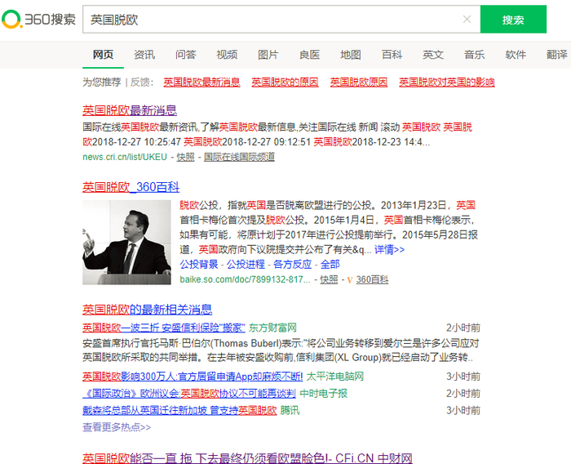
Task: Switch to the 软件 tab
Action: coord(516,55)
